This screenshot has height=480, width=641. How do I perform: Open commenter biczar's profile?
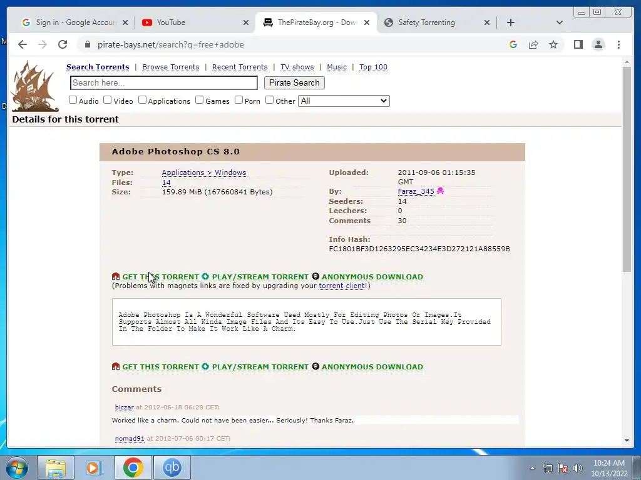(x=125, y=407)
